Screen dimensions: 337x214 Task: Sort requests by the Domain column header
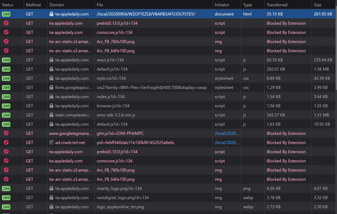coord(71,5)
